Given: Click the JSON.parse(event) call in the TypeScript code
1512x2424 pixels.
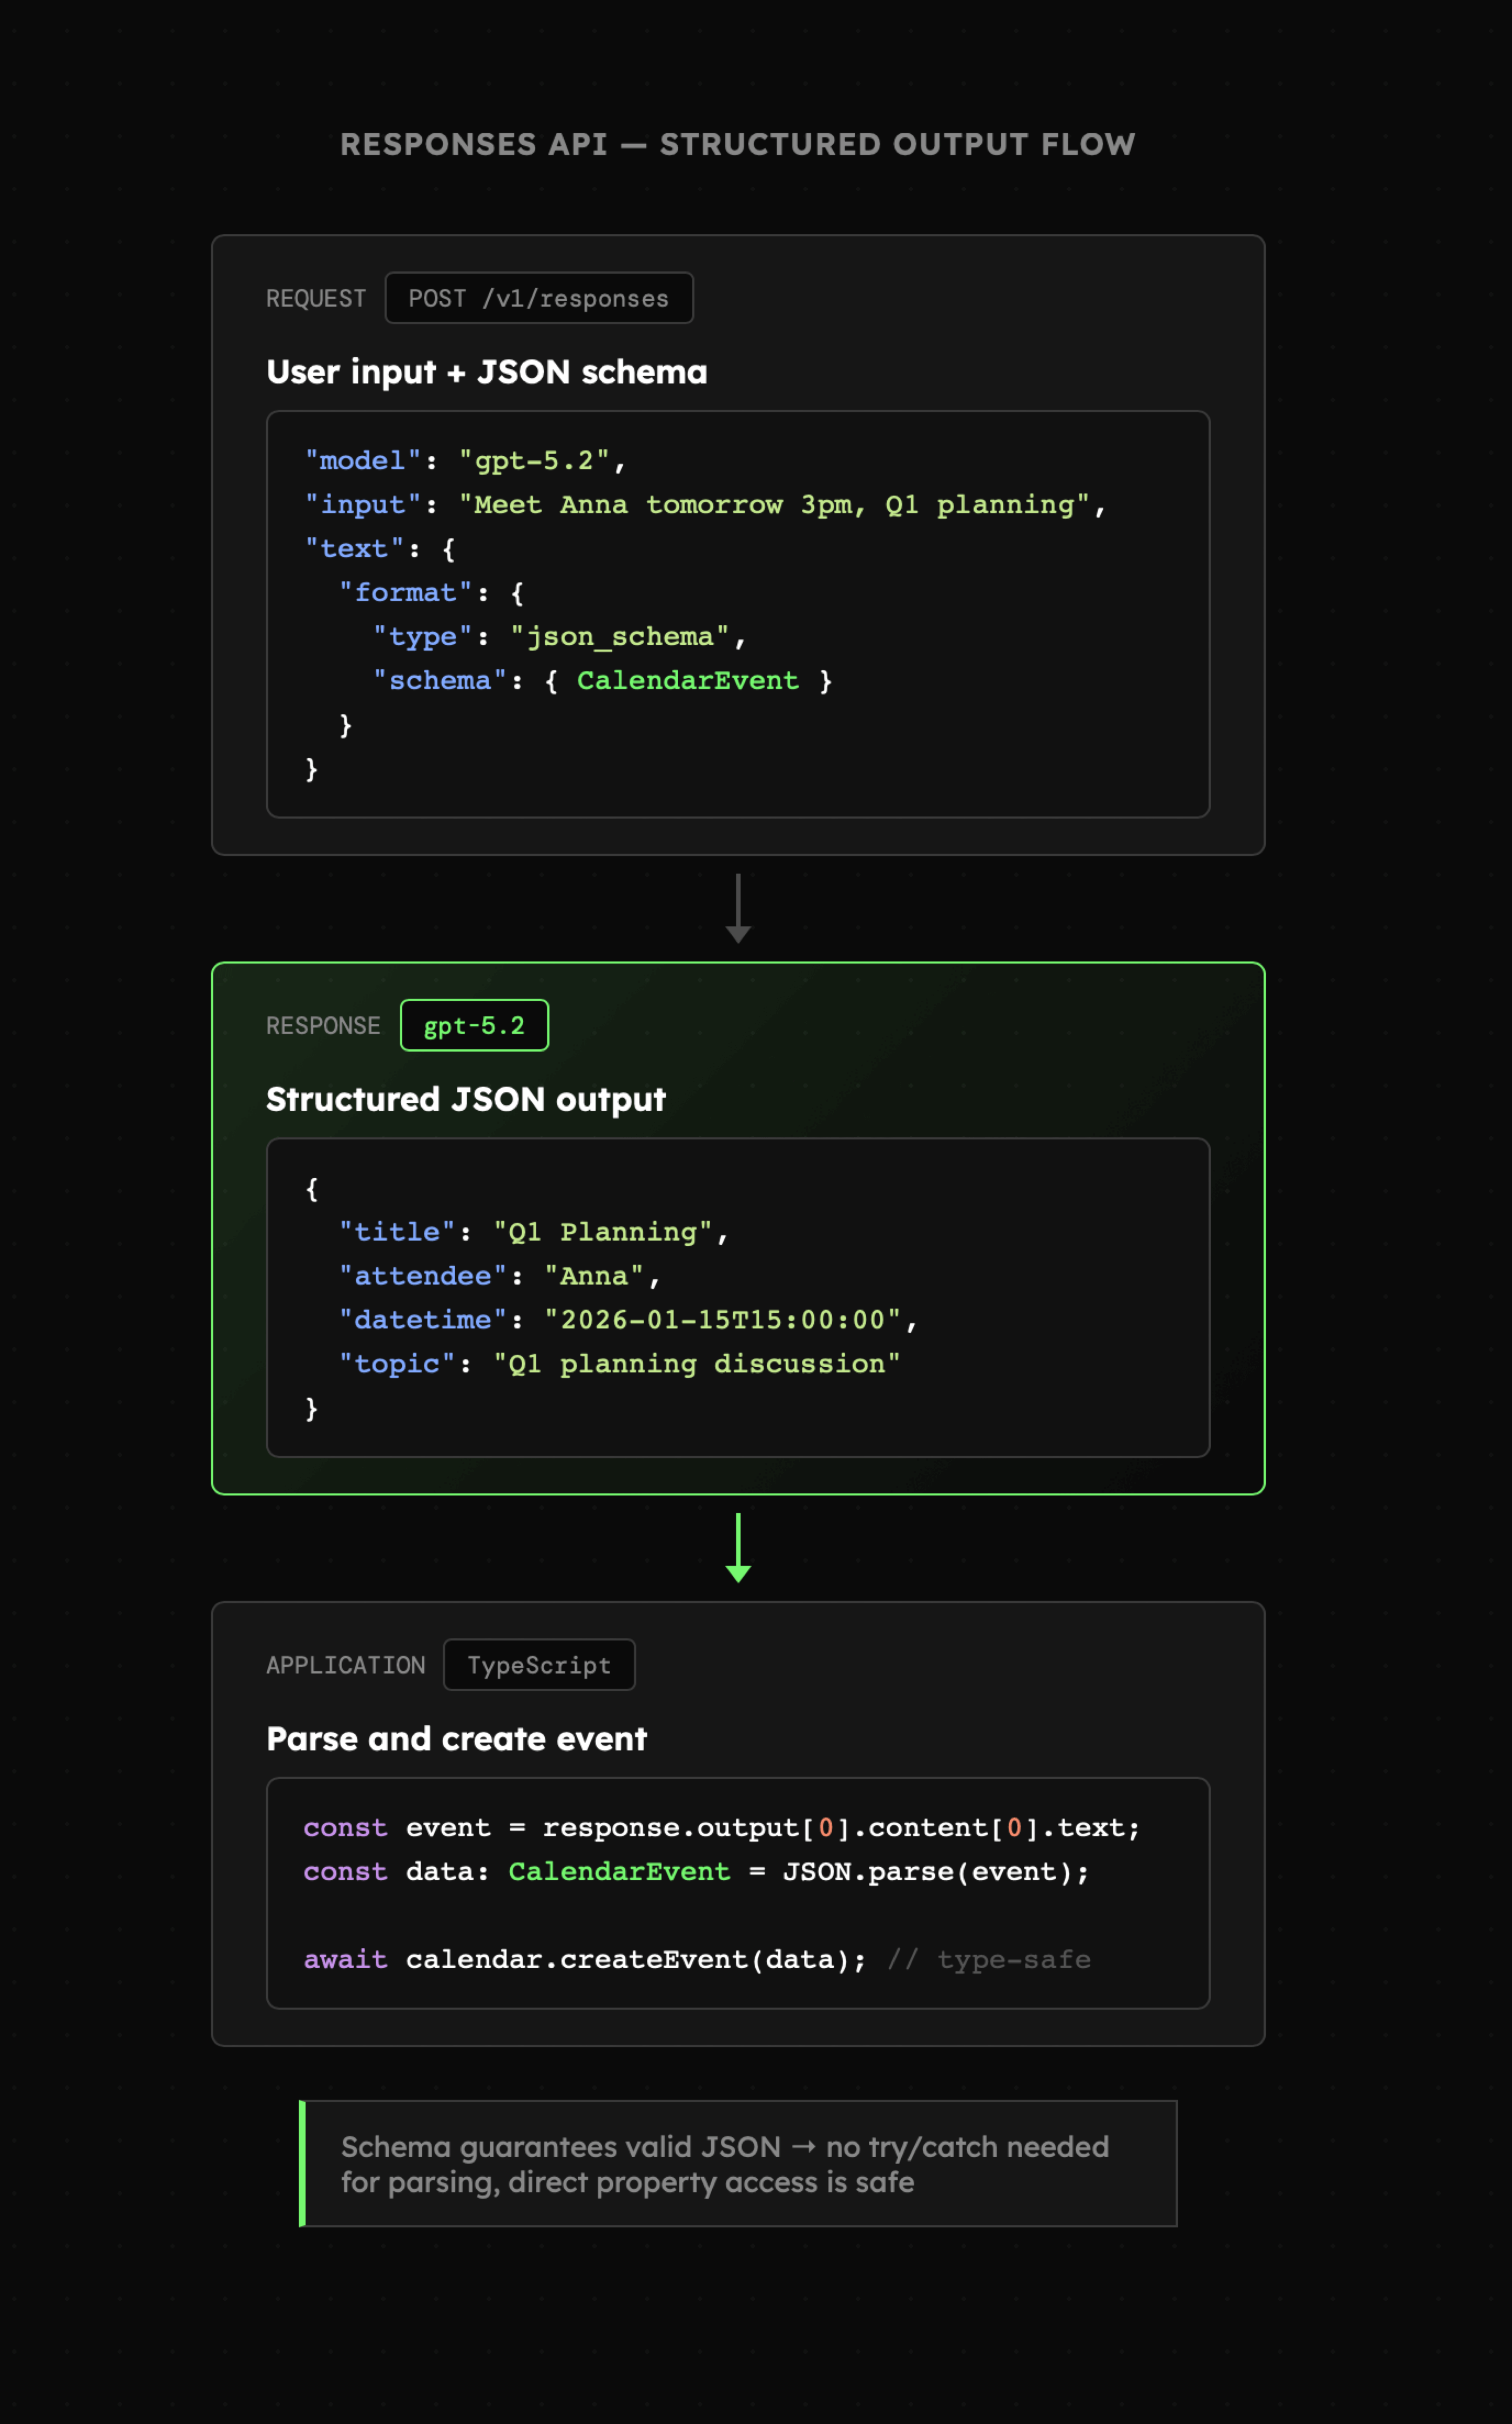Looking at the screenshot, I should click(935, 1872).
